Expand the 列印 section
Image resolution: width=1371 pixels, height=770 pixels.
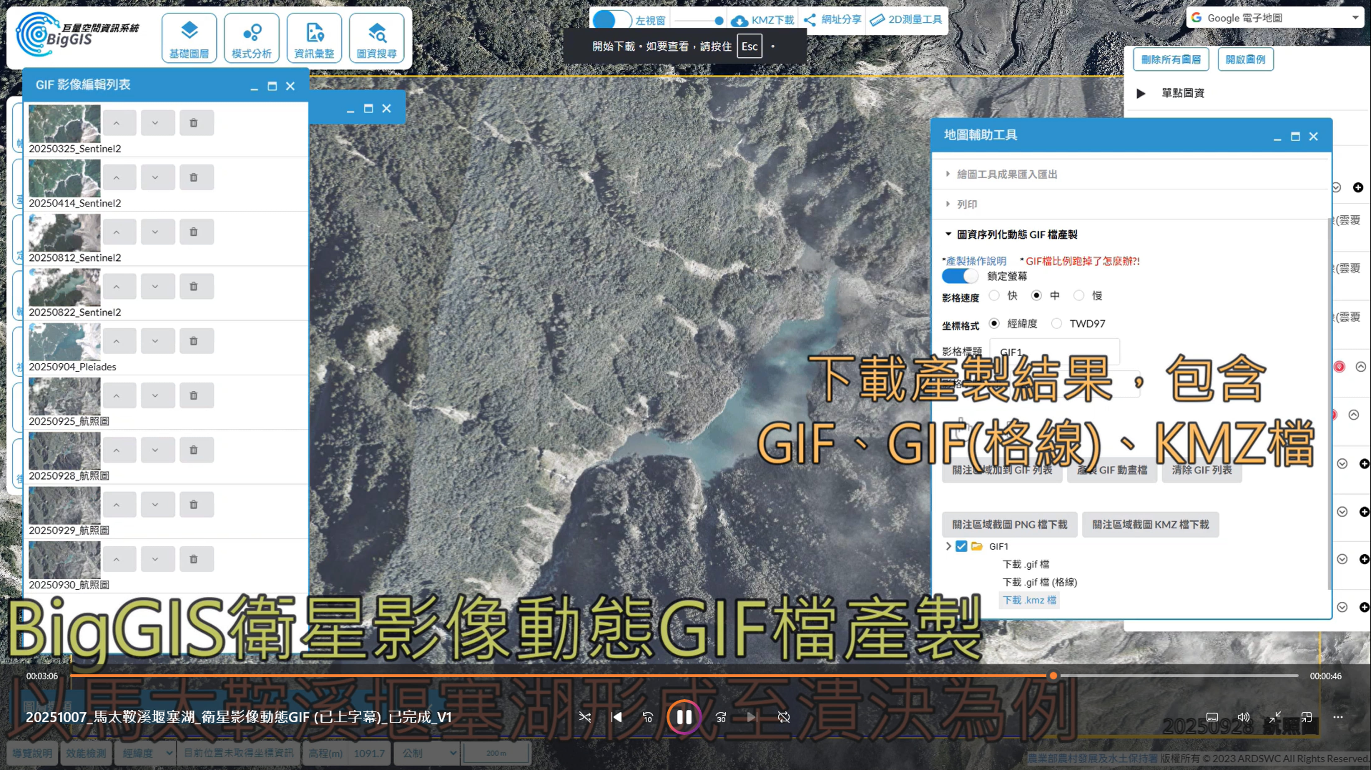point(966,204)
